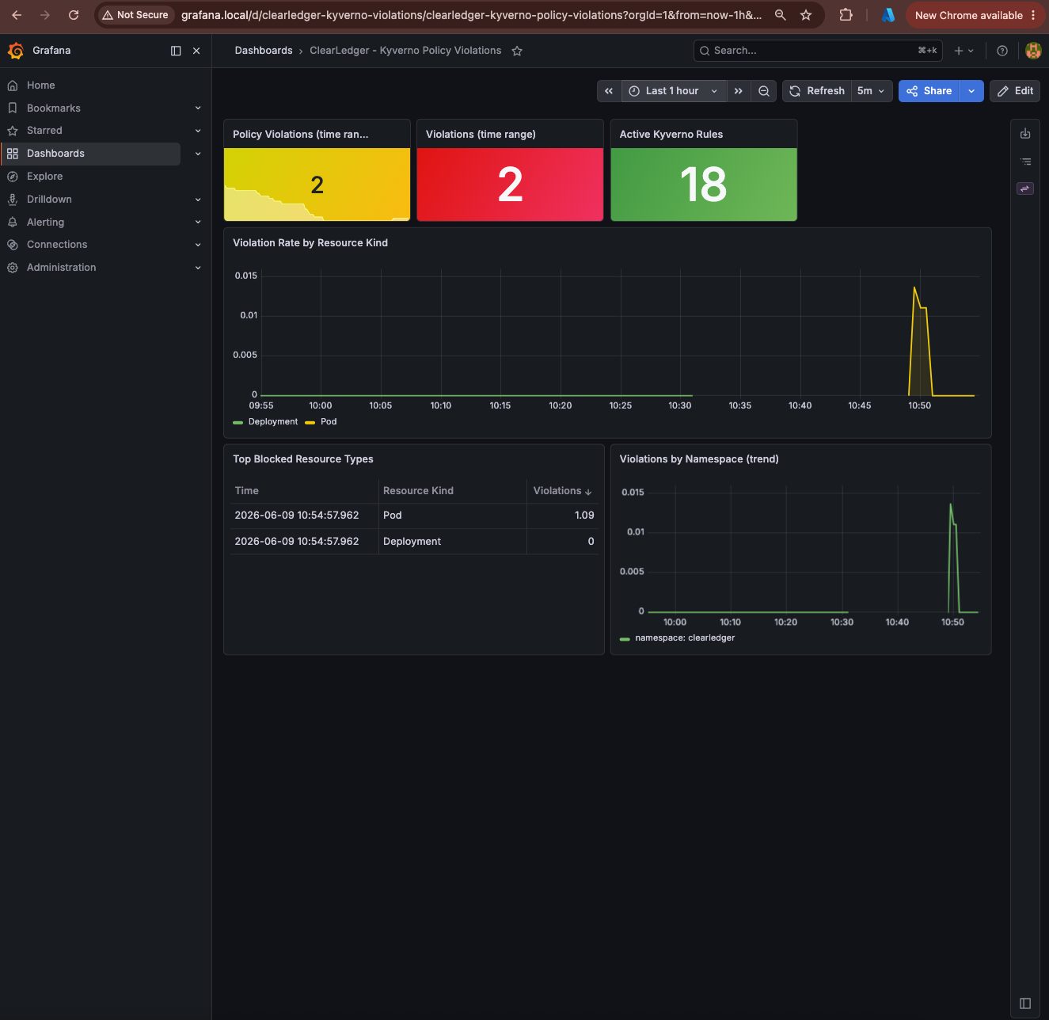
Task: Star the ClearLedger dashboard
Action: (517, 51)
